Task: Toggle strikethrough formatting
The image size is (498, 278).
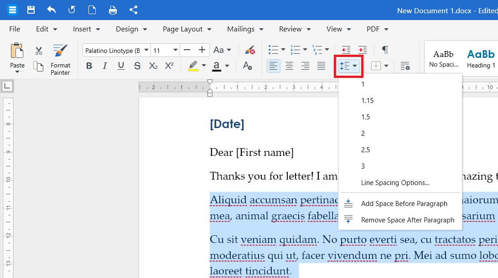Action: (x=137, y=66)
